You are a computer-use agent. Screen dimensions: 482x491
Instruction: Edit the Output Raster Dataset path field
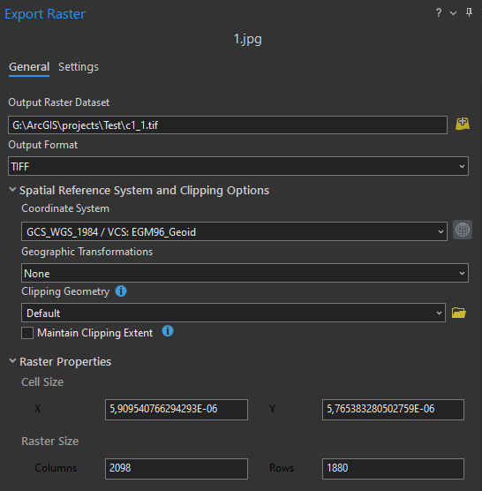click(228, 125)
